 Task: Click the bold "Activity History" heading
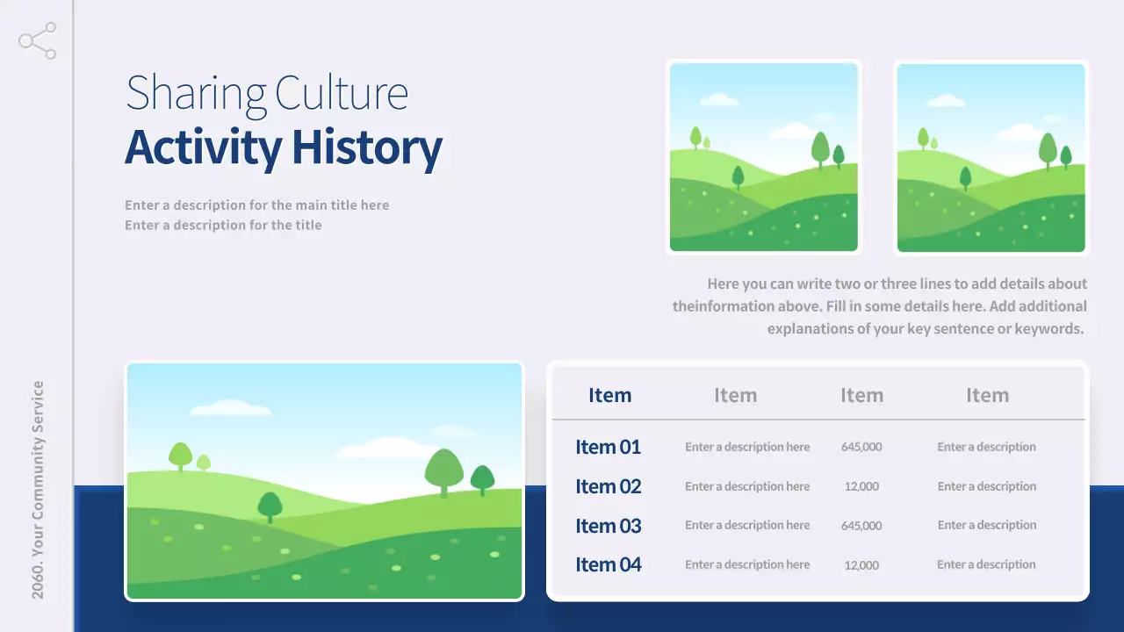(283, 147)
